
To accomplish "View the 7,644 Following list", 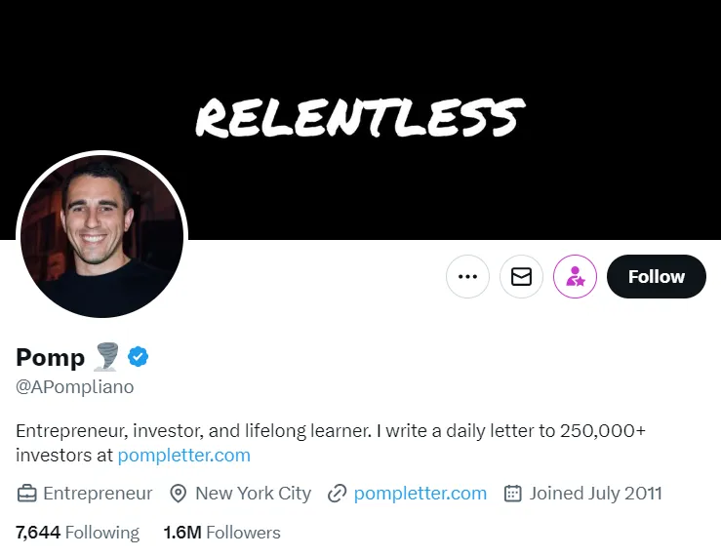I will pyautogui.click(x=78, y=533).
